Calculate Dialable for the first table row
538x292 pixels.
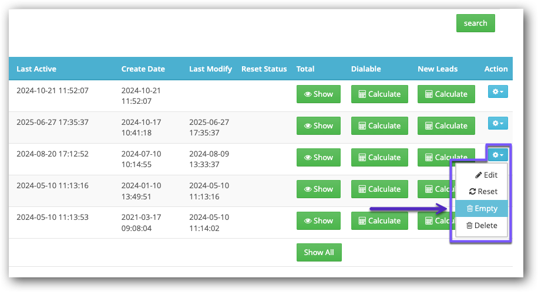click(379, 94)
